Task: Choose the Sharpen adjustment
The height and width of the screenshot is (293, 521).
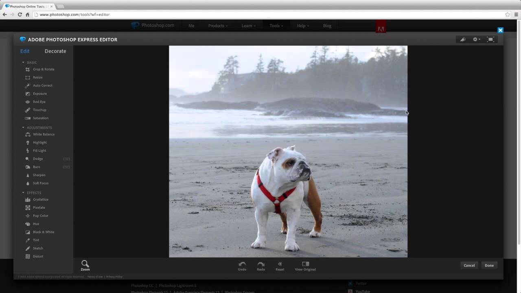Action: 35,175
